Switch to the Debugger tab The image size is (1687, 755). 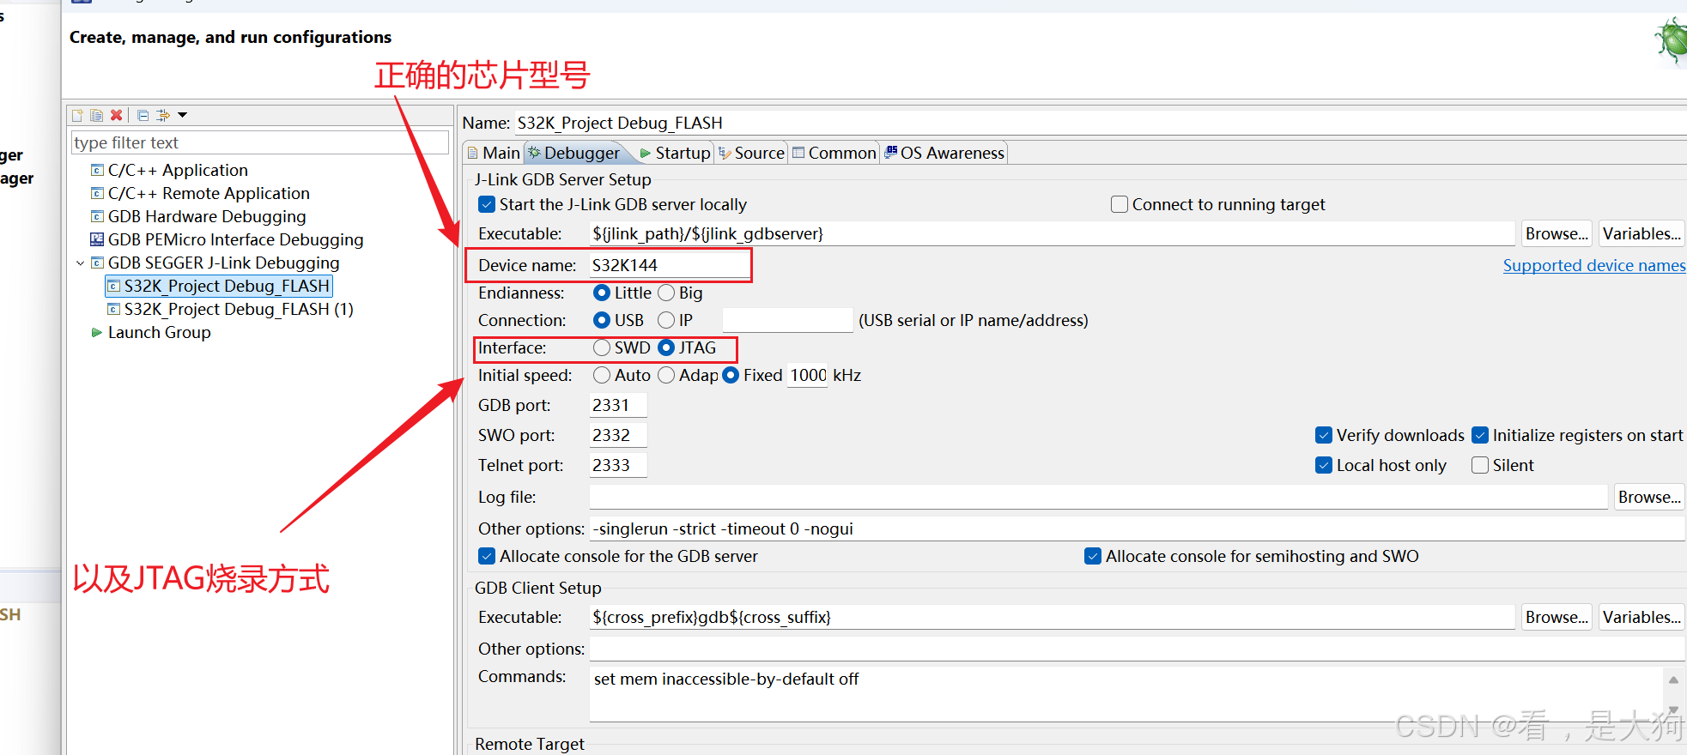(x=573, y=153)
